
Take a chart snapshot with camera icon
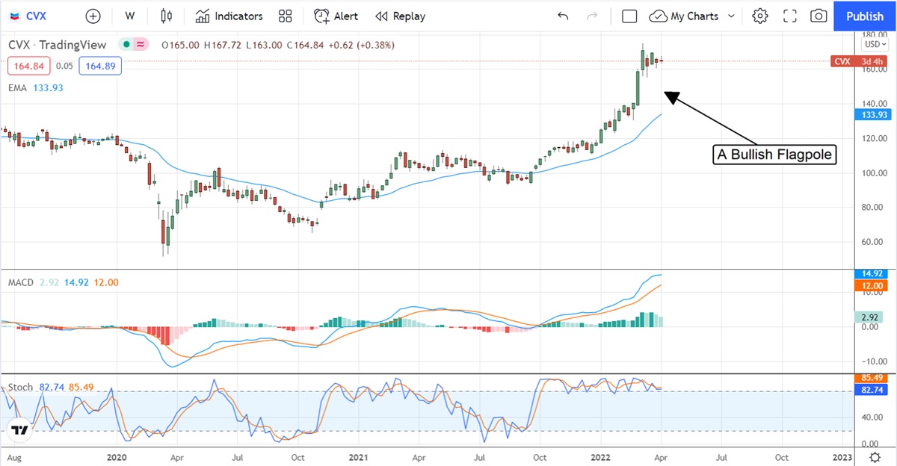pos(819,16)
